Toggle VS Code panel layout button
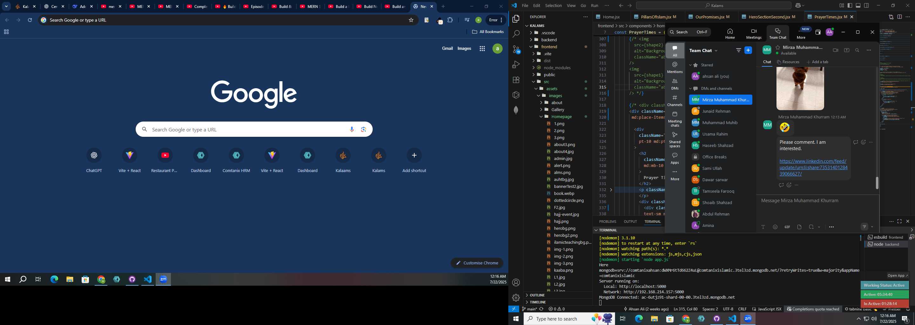This screenshot has width=915, height=325. pyautogui.click(x=858, y=6)
